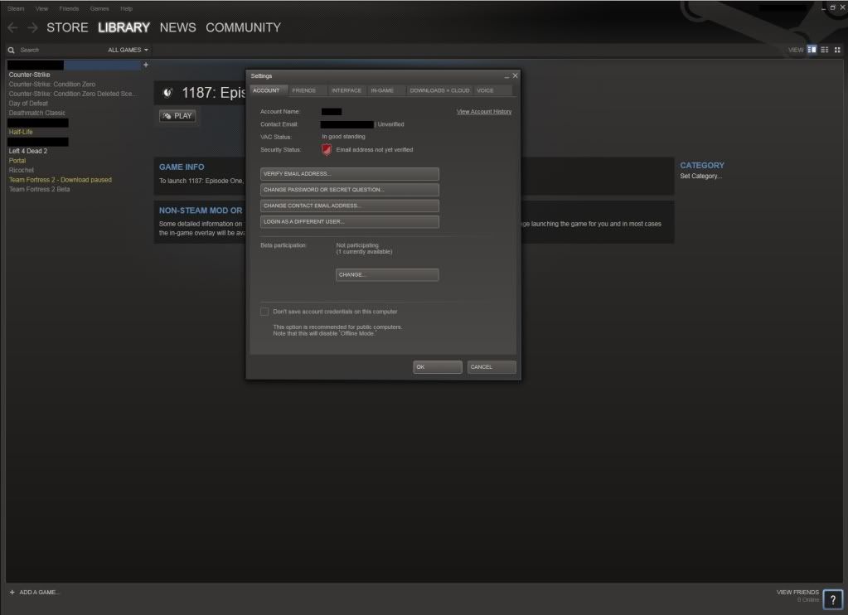The image size is (848, 615).
Task: Expand the ALL GAMES filter dropdown
Action: [x=128, y=50]
